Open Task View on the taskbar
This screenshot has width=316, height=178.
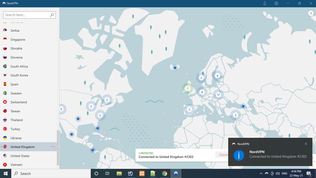point(107,174)
